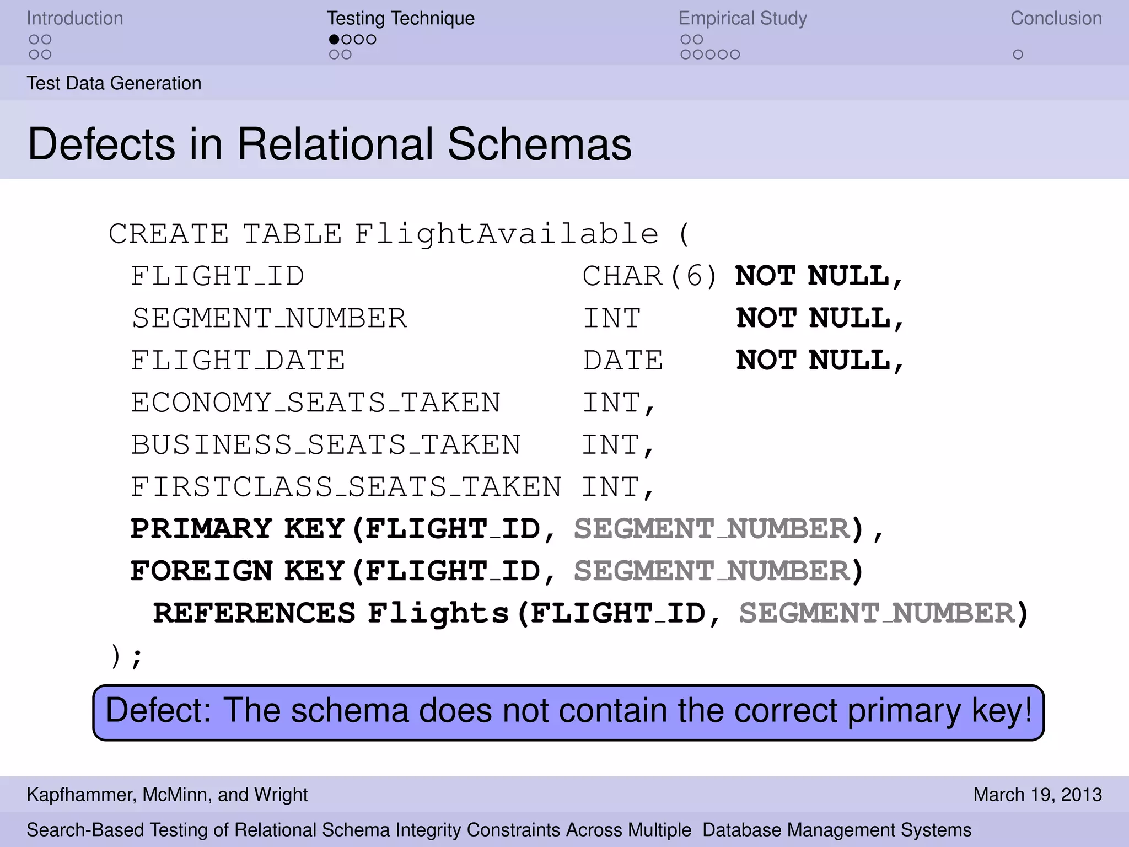The image size is (1129, 847).
Task: Click grayed SEGMENT_NUMBER in REFERENCES line
Action: click(877, 614)
